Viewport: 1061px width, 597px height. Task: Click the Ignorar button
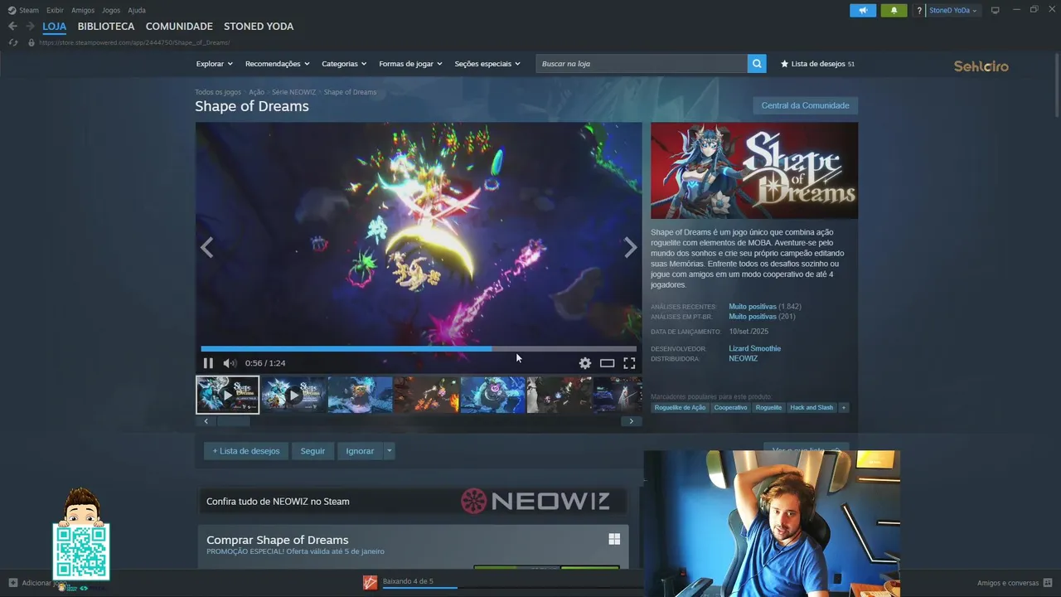360,451
